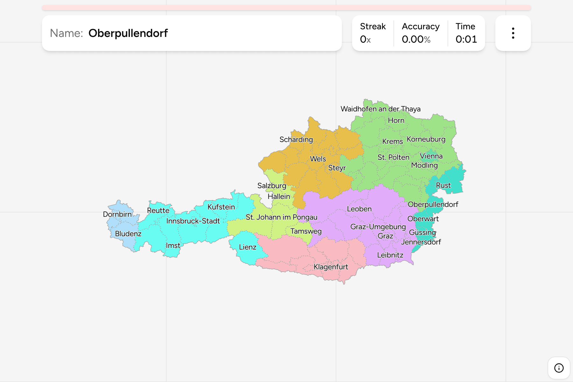Screen dimensions: 573x382
Task: Select the Oberwart district label
Action: coord(423,219)
